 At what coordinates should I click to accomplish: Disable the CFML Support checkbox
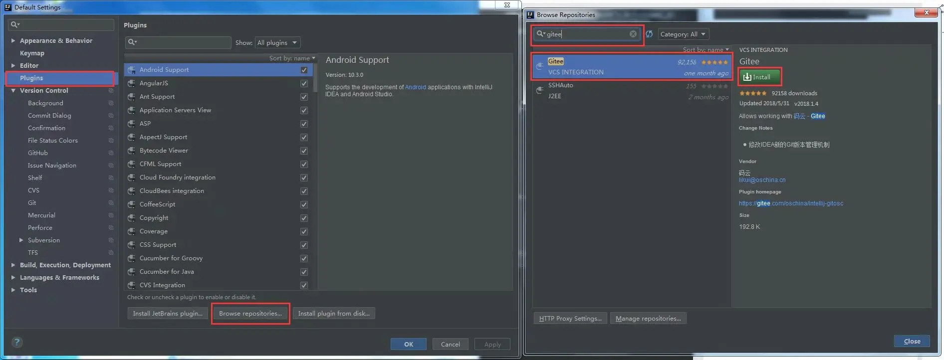[304, 164]
